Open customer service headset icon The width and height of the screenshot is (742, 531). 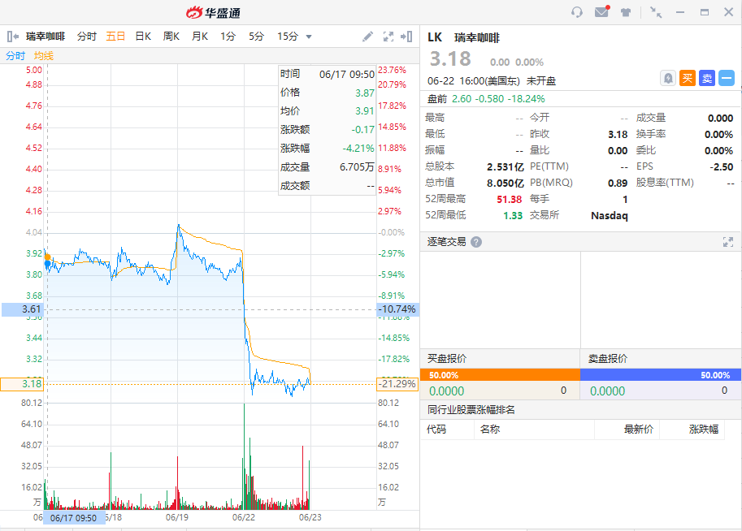pos(576,12)
